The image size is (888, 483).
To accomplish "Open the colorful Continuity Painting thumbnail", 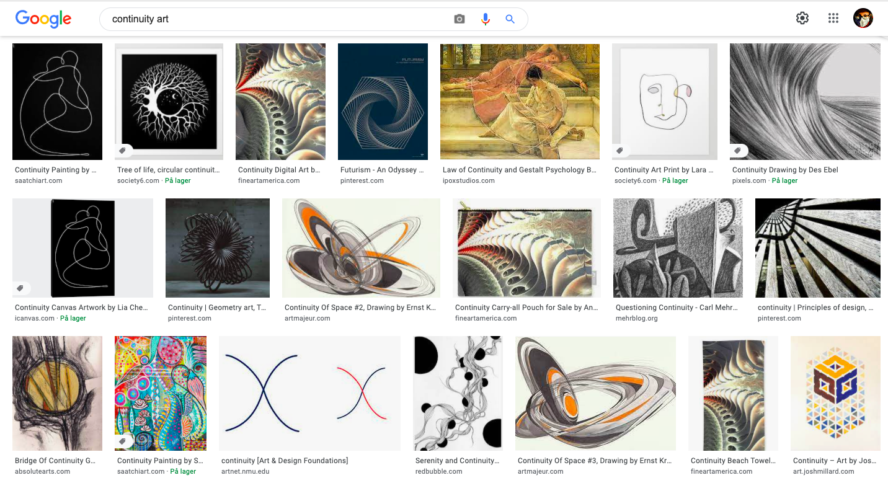I will click(161, 393).
